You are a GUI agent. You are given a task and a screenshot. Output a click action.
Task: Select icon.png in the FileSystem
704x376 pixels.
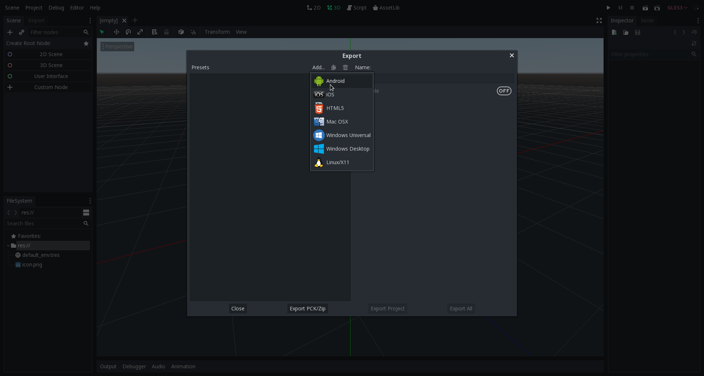click(32, 265)
